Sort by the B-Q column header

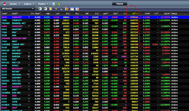(x=68, y=14)
